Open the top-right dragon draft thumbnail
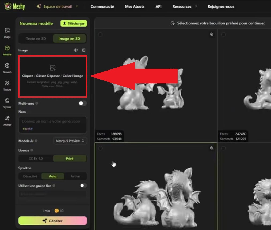Viewport: 271px width, 230px height. tap(245, 86)
